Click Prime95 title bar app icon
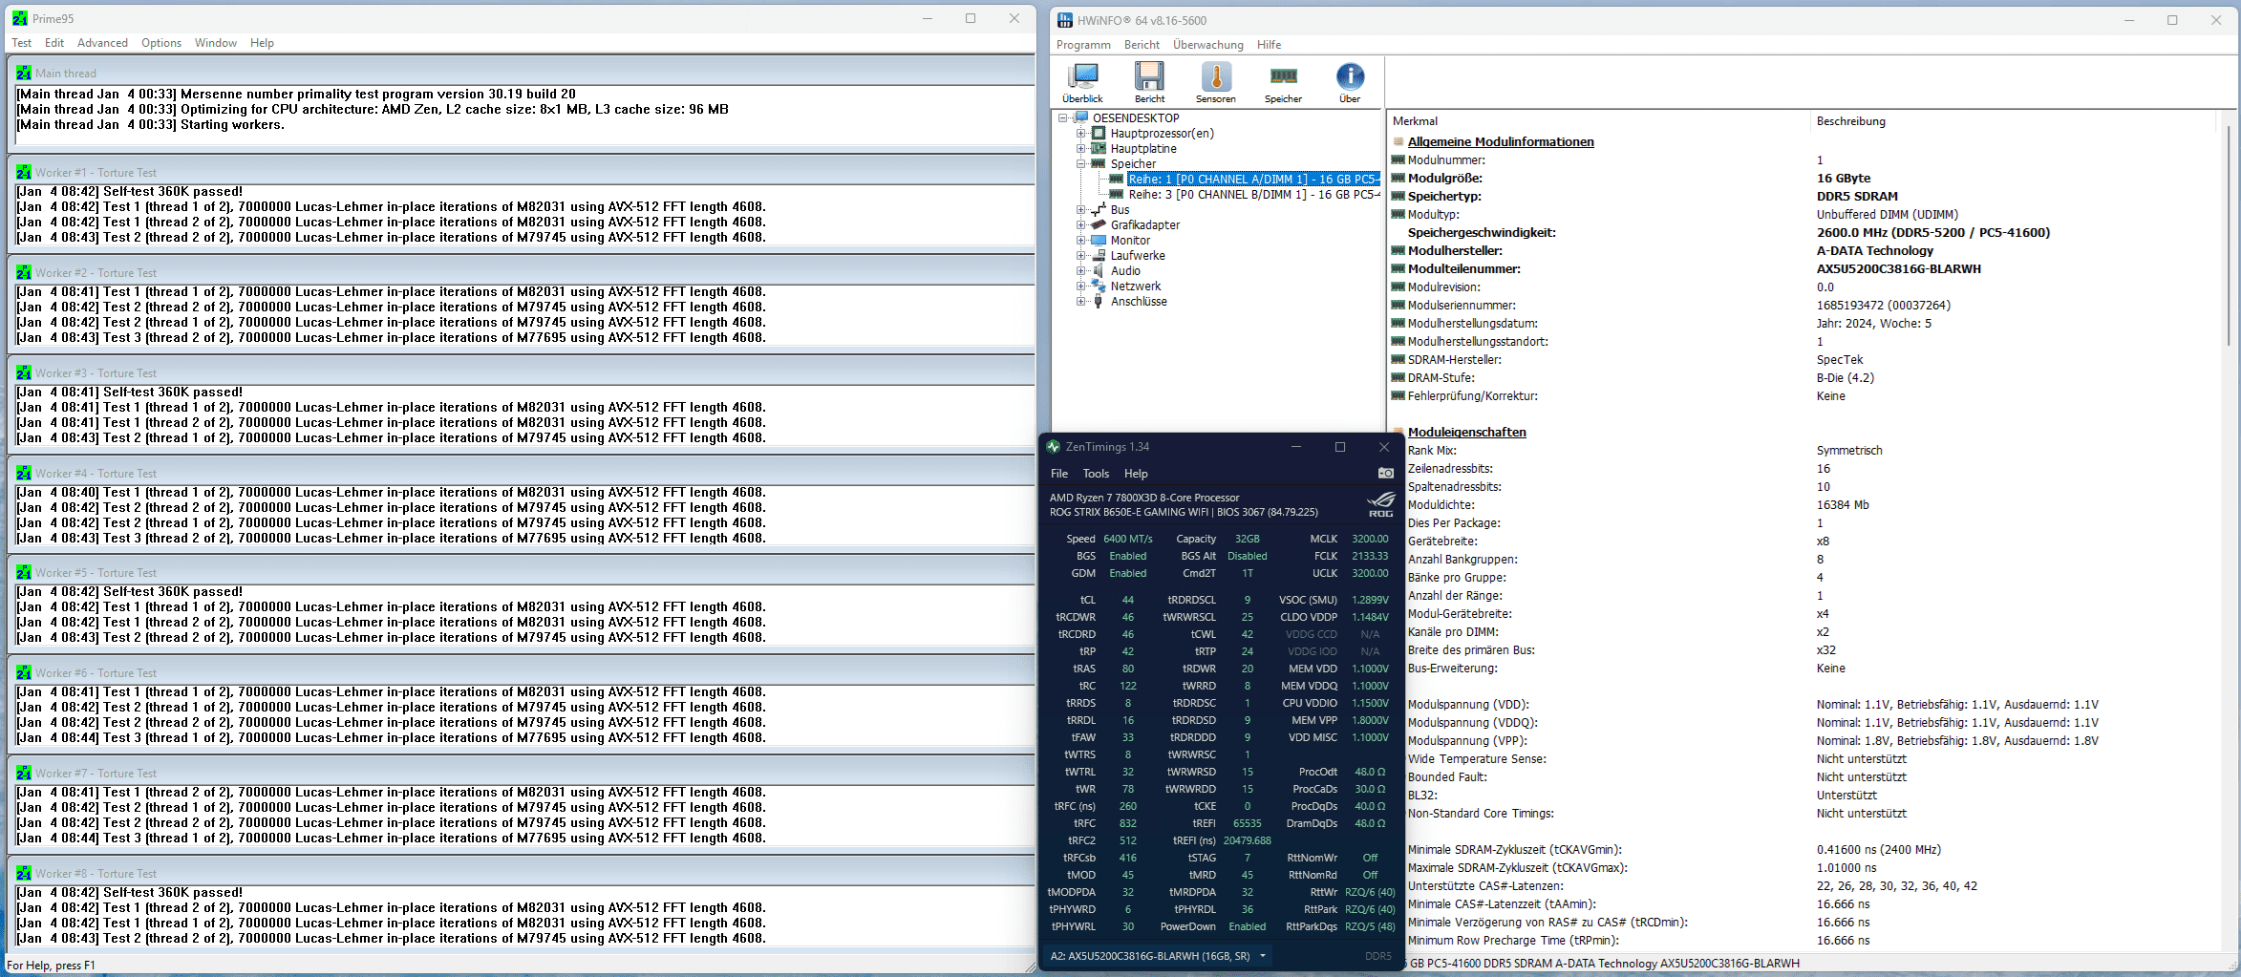Screen dimensions: 2241x977 click(x=20, y=18)
